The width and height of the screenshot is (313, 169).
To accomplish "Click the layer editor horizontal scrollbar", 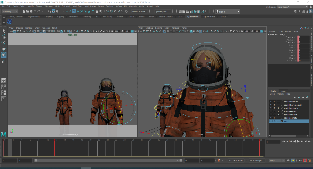I will 283,136.
